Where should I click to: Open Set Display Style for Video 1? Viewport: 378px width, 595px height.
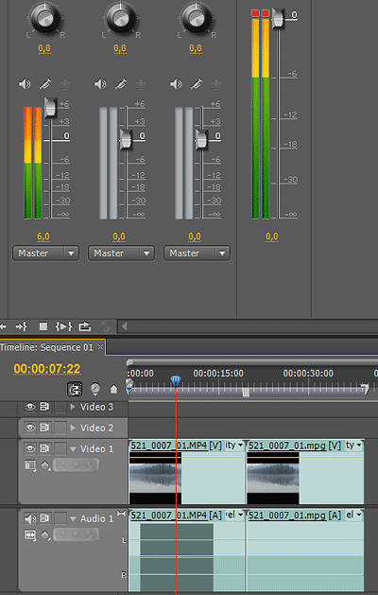30,464
